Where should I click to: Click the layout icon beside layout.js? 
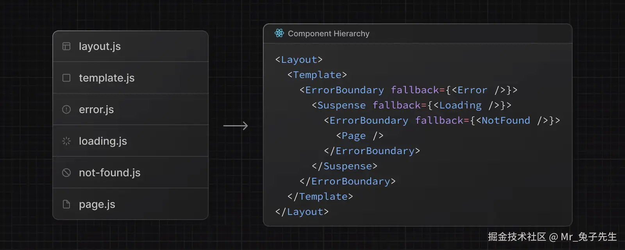(x=66, y=46)
